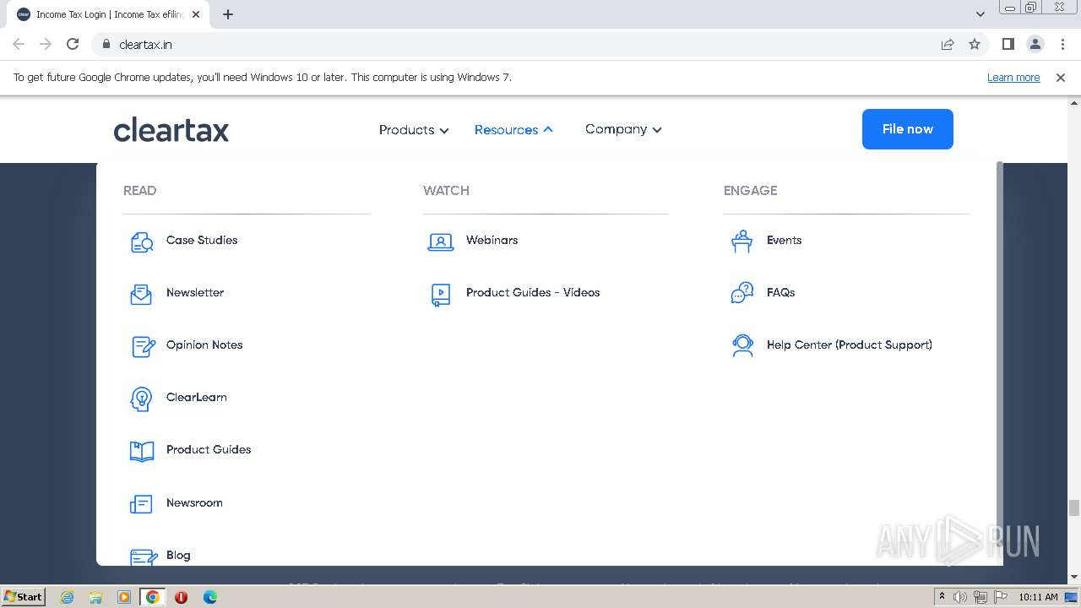
Task: Click the ClearLearn lightbulb head icon
Action: [141, 399]
